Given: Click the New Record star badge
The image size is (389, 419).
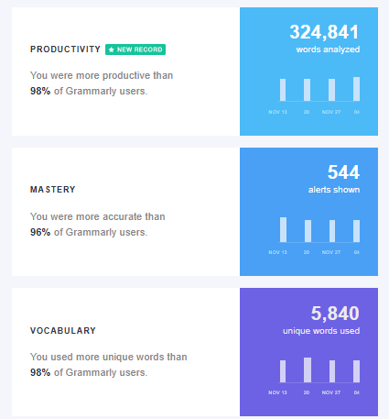Looking at the screenshot, I should pos(135,50).
